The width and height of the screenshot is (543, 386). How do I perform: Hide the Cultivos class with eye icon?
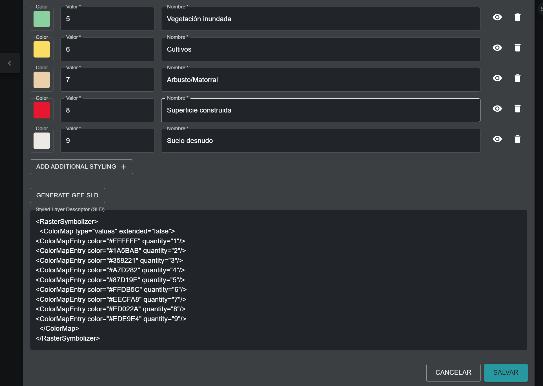tap(497, 48)
